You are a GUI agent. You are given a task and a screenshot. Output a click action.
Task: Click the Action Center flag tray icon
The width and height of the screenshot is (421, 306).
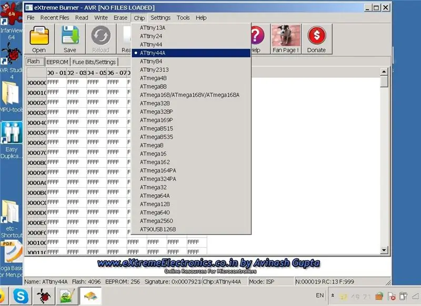pyautogui.click(x=392, y=296)
